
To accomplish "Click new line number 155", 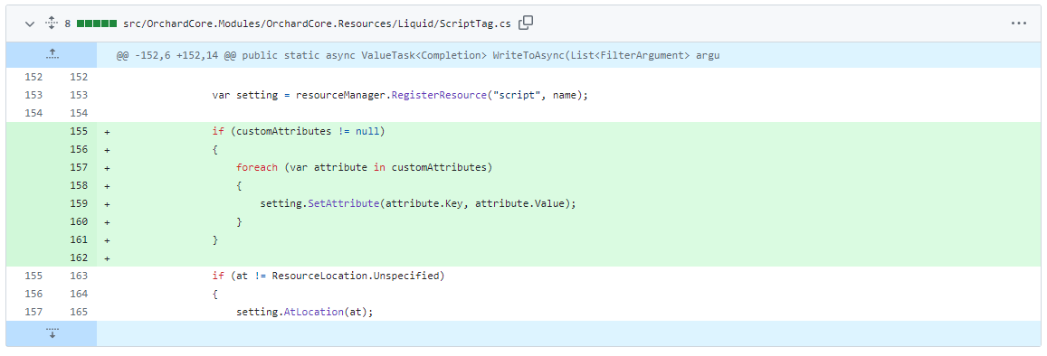I will point(79,131).
